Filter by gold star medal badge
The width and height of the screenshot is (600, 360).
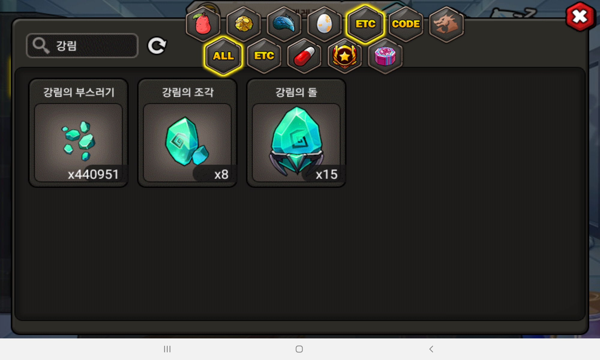point(345,56)
